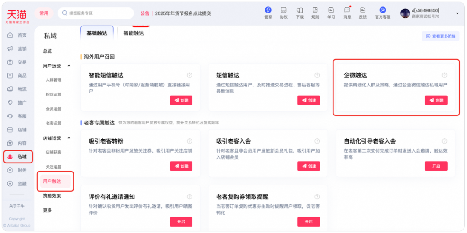Click 创建 on 企微触达 card
This screenshot has height=233, width=467.
pos(436,100)
